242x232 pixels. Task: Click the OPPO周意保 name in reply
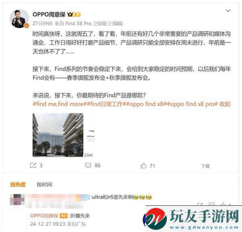click(44, 215)
